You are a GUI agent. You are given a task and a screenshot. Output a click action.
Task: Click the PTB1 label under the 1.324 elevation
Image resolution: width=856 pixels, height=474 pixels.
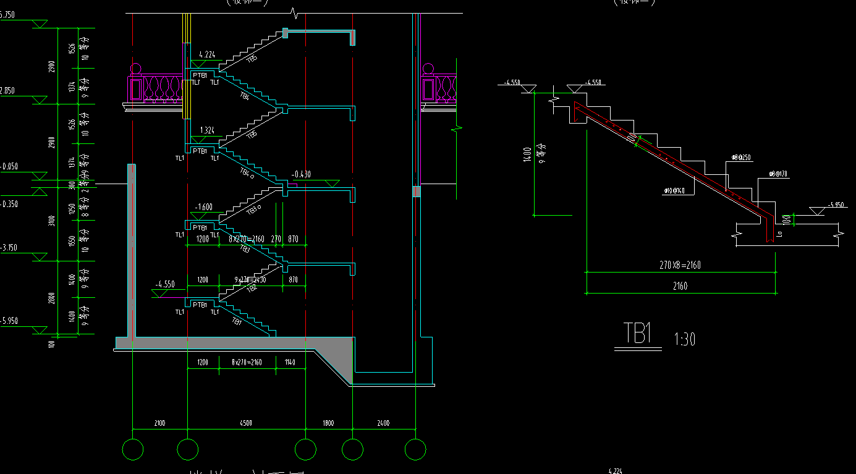point(200,151)
